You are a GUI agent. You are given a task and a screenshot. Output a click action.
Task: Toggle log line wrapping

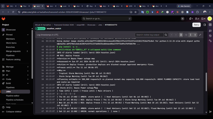coord(186,35)
